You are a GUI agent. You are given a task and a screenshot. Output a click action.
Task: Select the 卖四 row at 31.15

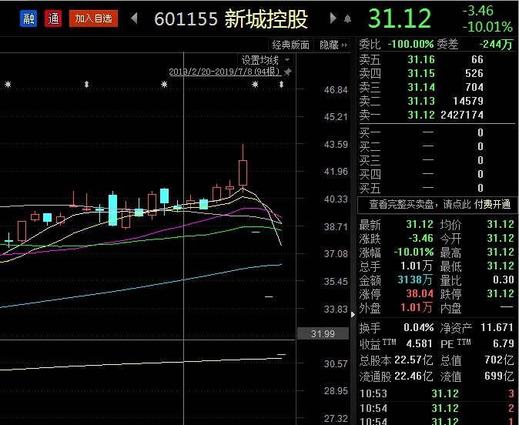click(437, 73)
